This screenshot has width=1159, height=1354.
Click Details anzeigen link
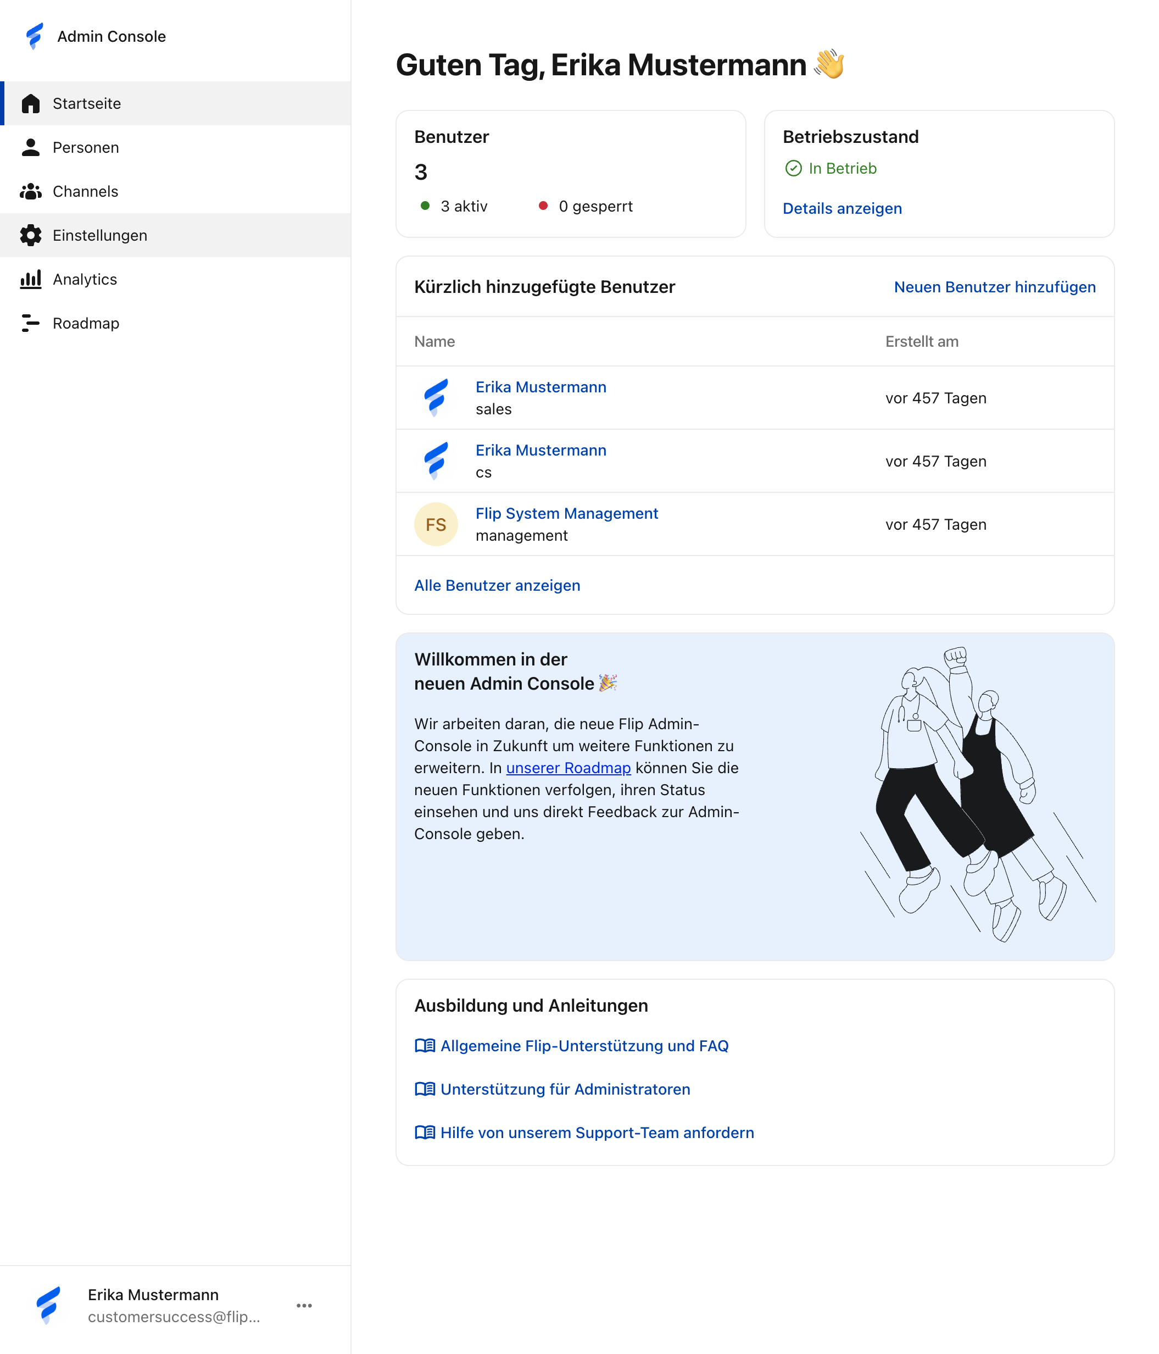[x=842, y=208]
